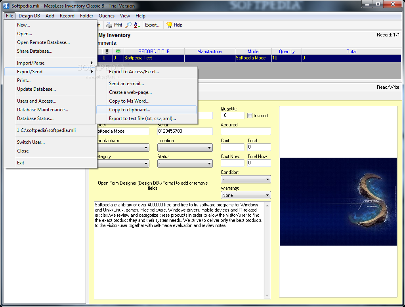
Task: Select Create a web-page... option
Action: tap(146, 92)
